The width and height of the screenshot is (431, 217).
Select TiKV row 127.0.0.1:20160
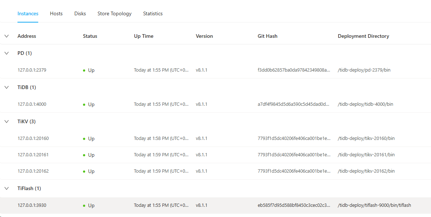coord(33,138)
